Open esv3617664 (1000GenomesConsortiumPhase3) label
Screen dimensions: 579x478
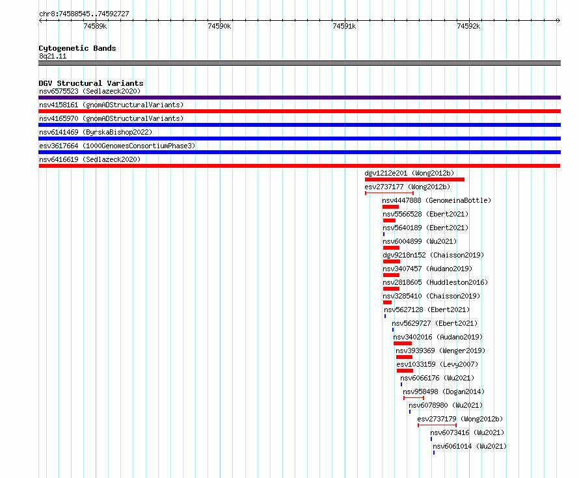click(117, 146)
